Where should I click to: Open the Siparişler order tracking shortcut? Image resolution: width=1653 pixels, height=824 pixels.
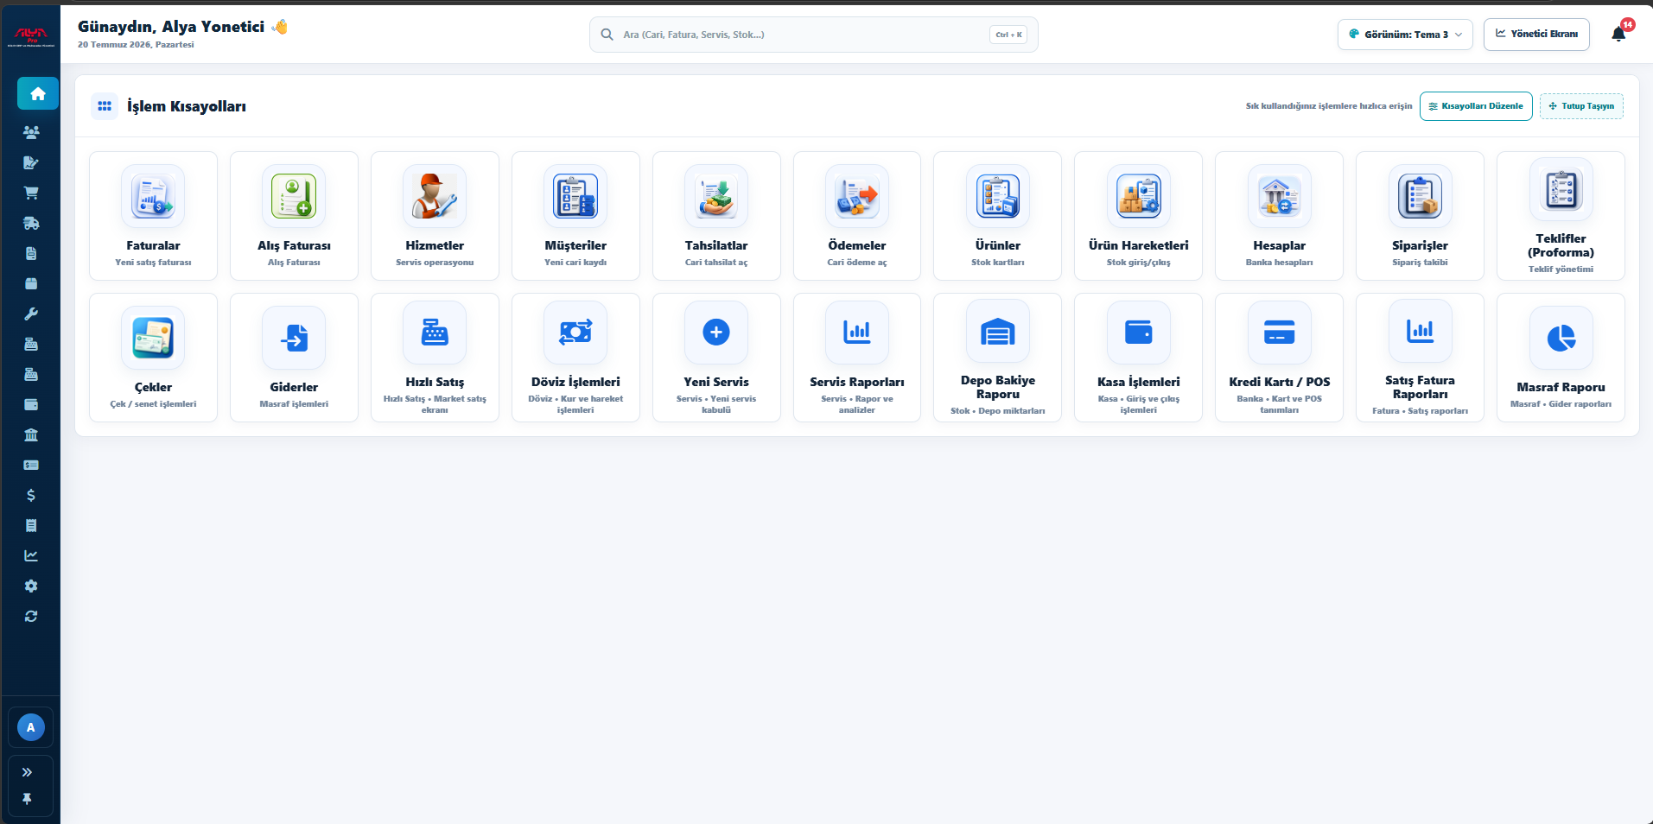pos(1421,216)
